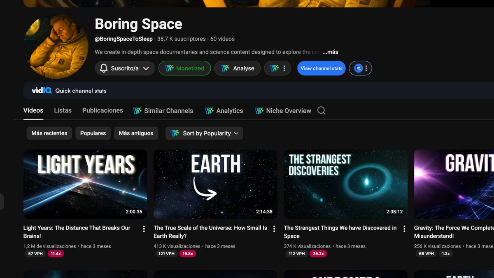This screenshot has height=278, width=494.
Task: Click title Light Years: The Distance That Breaks
Action: [77, 232]
